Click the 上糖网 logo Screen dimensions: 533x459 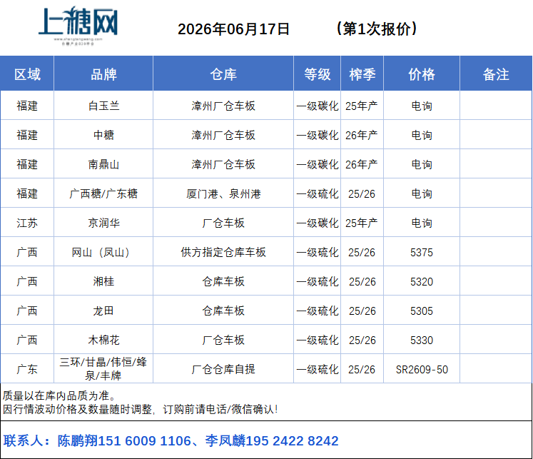[78, 26]
